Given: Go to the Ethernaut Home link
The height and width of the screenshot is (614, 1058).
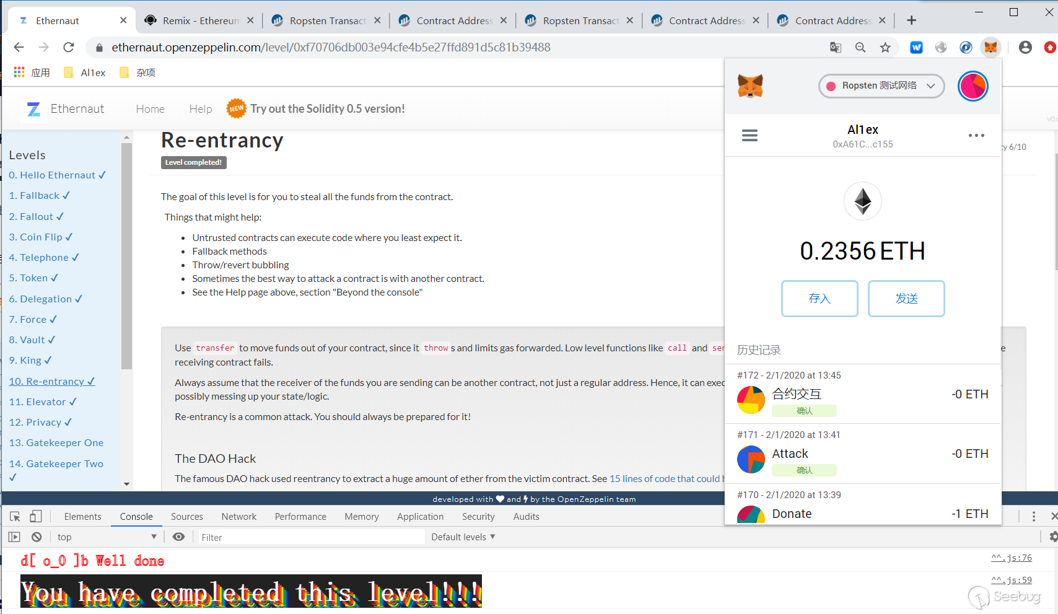Looking at the screenshot, I should click(x=151, y=109).
